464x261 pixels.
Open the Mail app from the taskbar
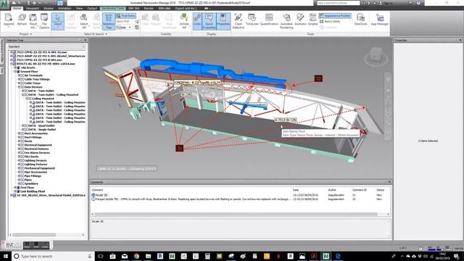coord(125,256)
